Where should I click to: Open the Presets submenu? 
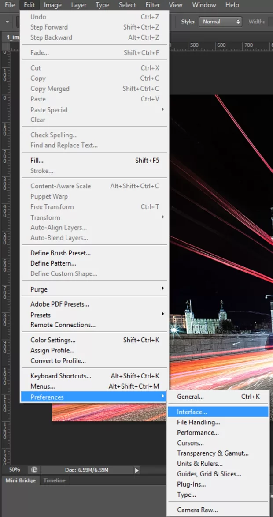point(95,315)
